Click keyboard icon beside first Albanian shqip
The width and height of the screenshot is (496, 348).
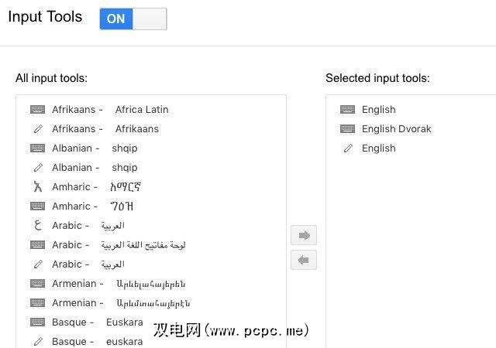coord(38,148)
